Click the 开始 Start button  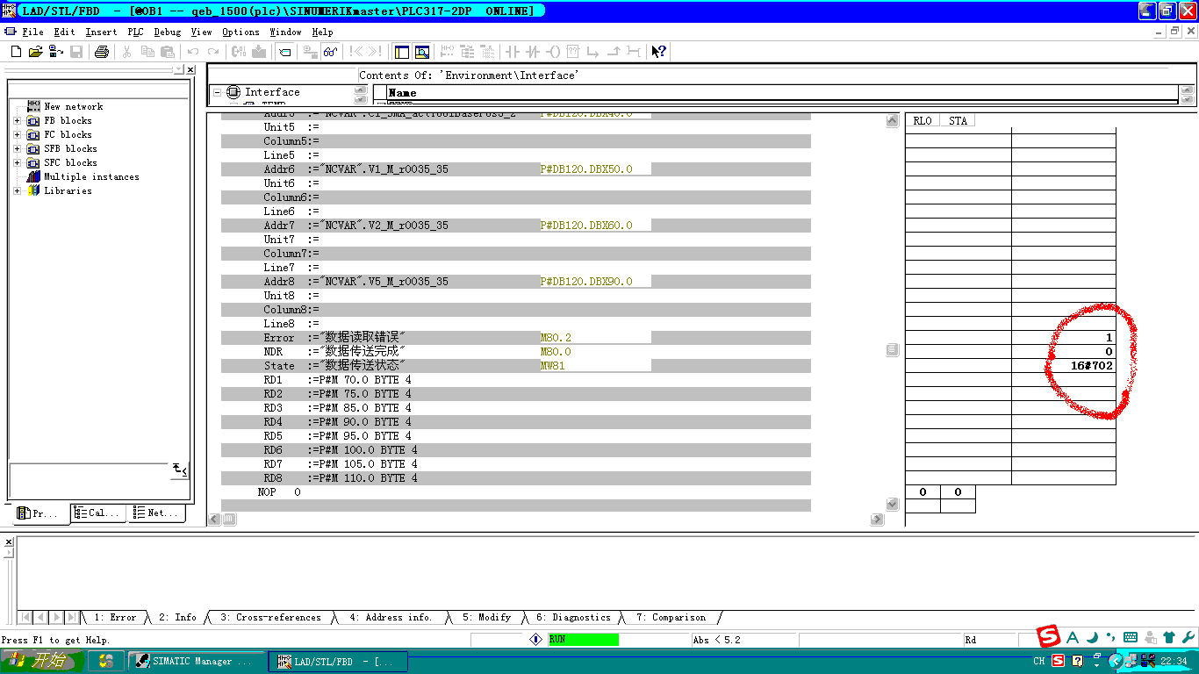click(43, 661)
